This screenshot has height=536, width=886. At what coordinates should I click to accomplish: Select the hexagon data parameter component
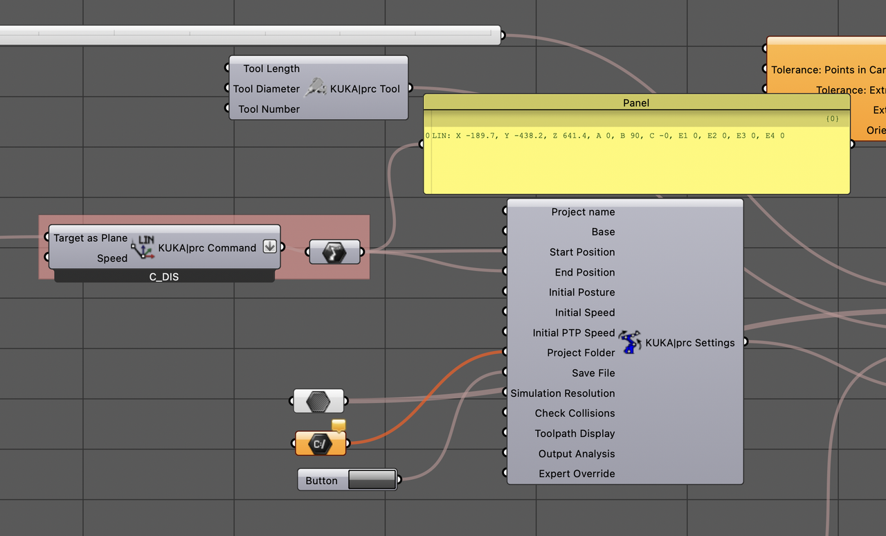318,401
